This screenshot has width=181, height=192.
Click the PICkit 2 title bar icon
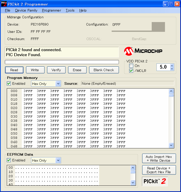[x=4, y=4]
